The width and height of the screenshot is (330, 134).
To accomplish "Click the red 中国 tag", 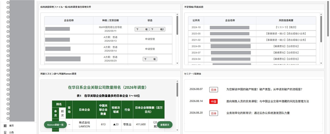I will point(214,101).
